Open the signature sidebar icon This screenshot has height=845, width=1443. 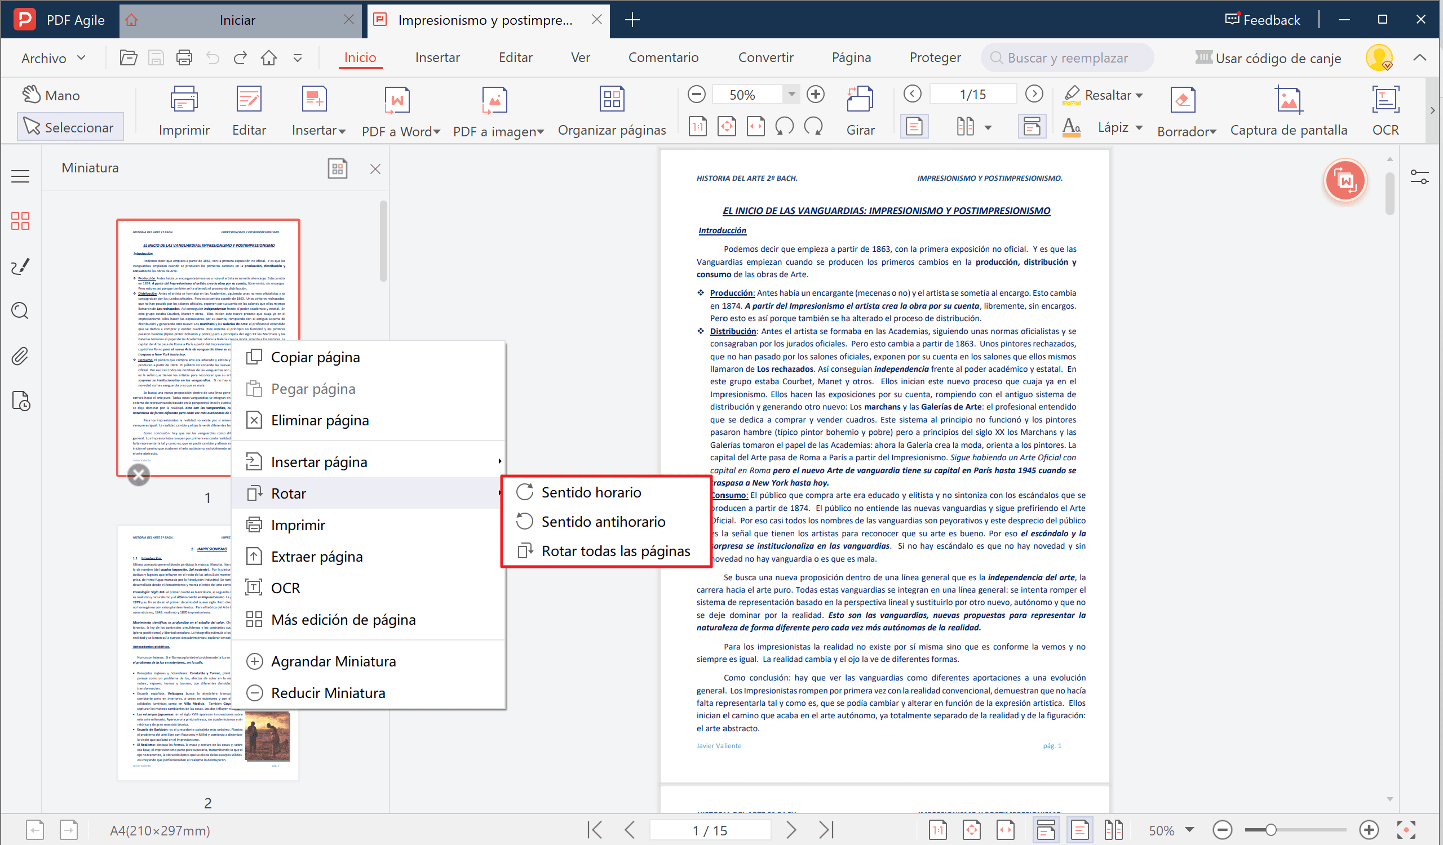(x=21, y=266)
